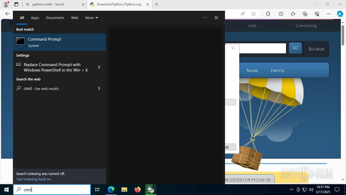Click the taskbar search box containing cmd
The height and width of the screenshot is (195, 346).
52,190
